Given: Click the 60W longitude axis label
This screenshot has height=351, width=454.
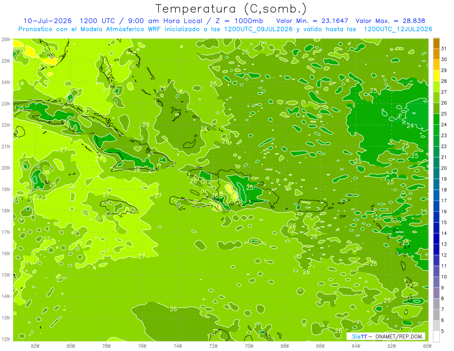Looking at the screenshot, I should pyautogui.click(x=427, y=346).
